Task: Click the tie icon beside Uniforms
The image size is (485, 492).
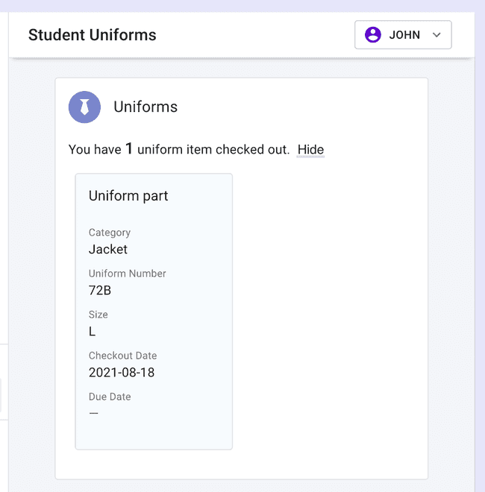Action: 84,107
